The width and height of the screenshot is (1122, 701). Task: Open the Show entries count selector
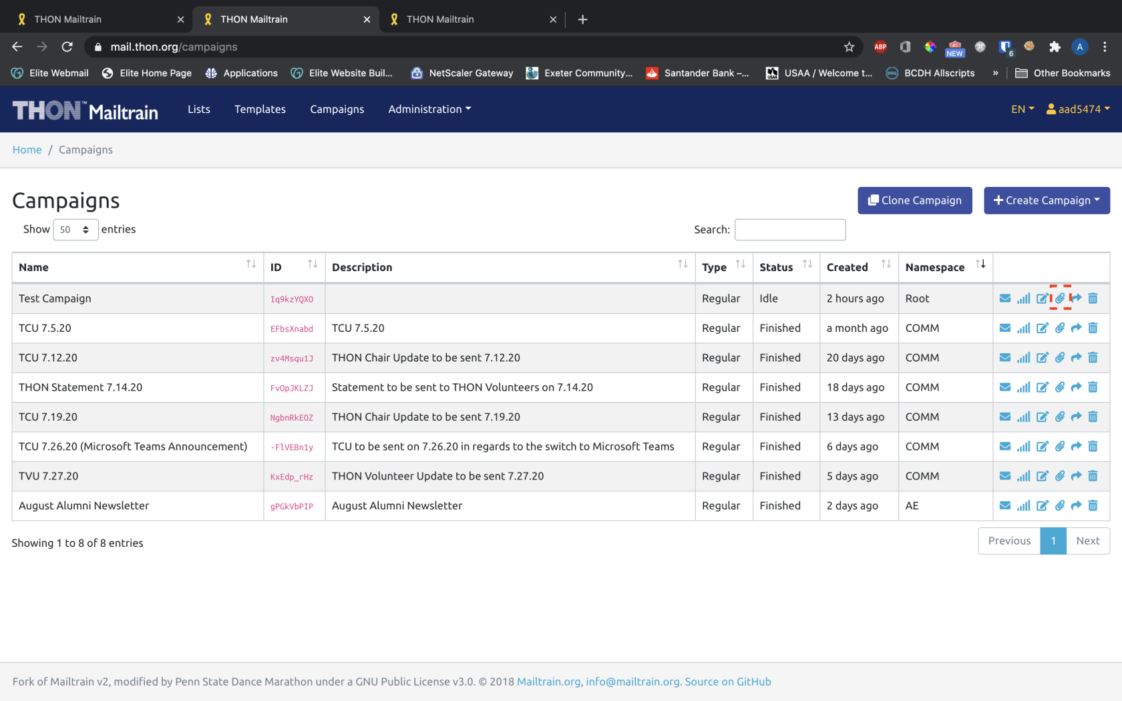[75, 230]
